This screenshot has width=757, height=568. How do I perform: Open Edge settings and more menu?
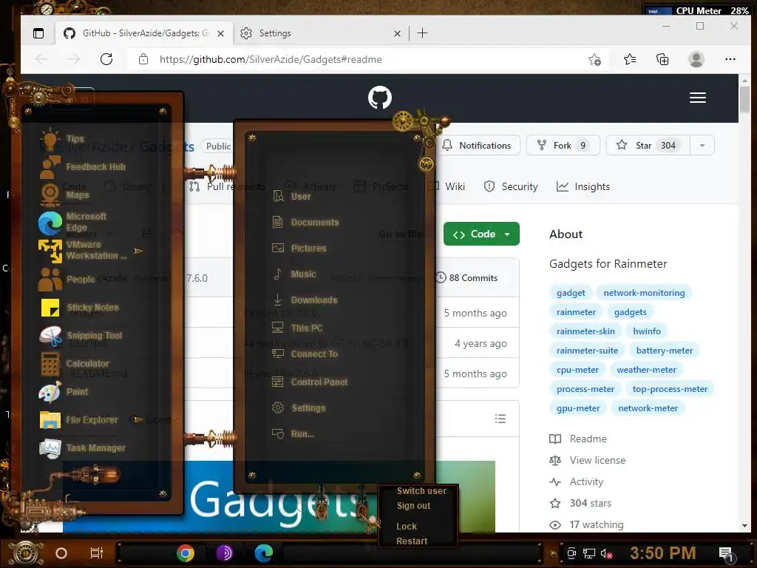tap(730, 59)
